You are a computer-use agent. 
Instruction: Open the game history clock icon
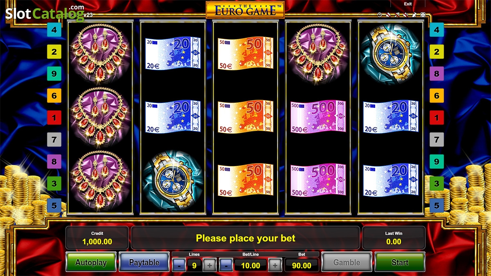379,15
